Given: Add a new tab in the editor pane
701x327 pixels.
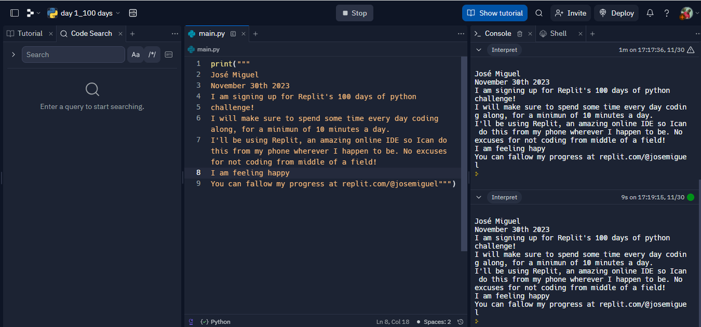Looking at the screenshot, I should click(255, 34).
